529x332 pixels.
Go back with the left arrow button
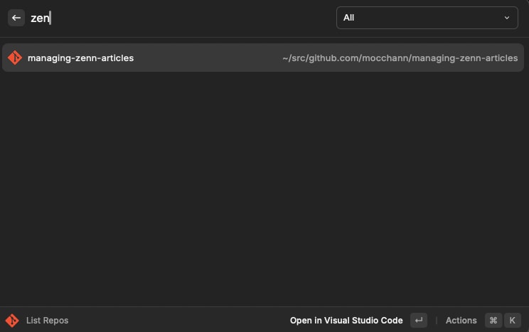pyautogui.click(x=16, y=18)
